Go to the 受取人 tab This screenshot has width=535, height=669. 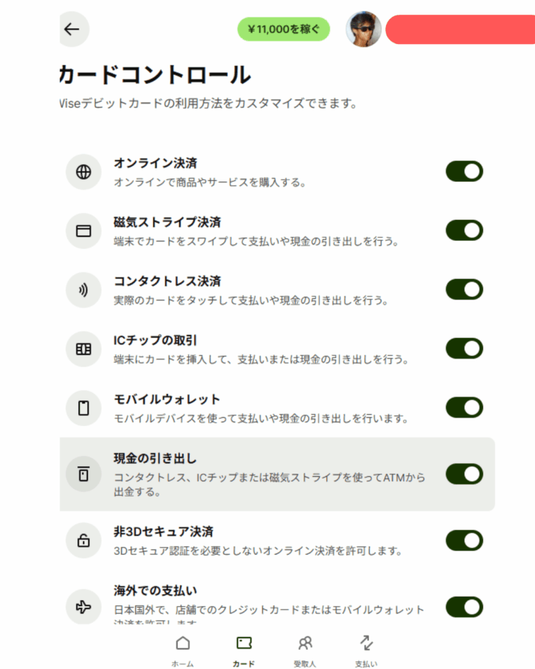305,650
